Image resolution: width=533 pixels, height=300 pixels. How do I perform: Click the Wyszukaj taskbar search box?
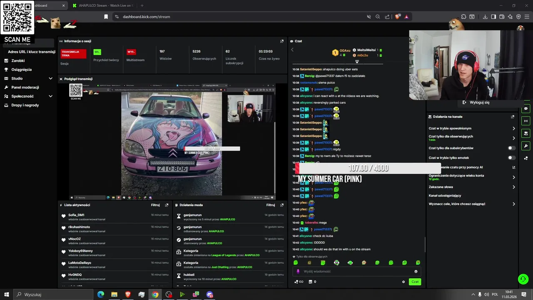click(x=53, y=295)
